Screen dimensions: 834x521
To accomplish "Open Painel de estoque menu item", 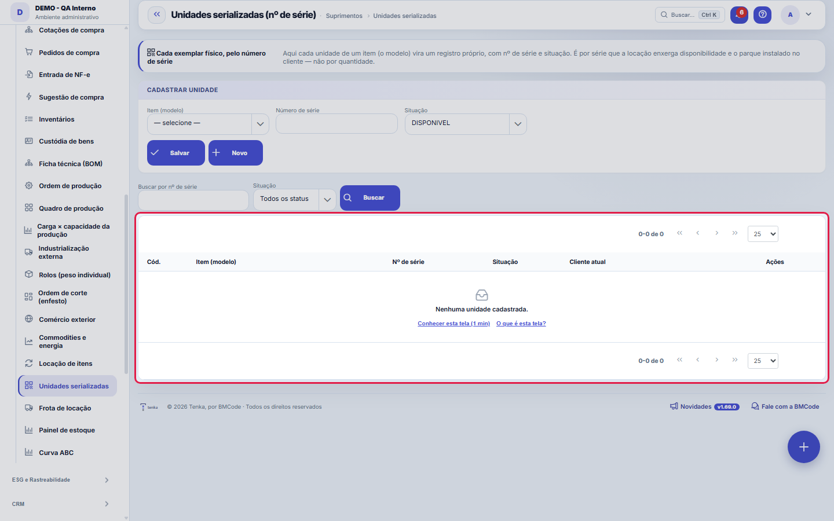I will coord(67,430).
